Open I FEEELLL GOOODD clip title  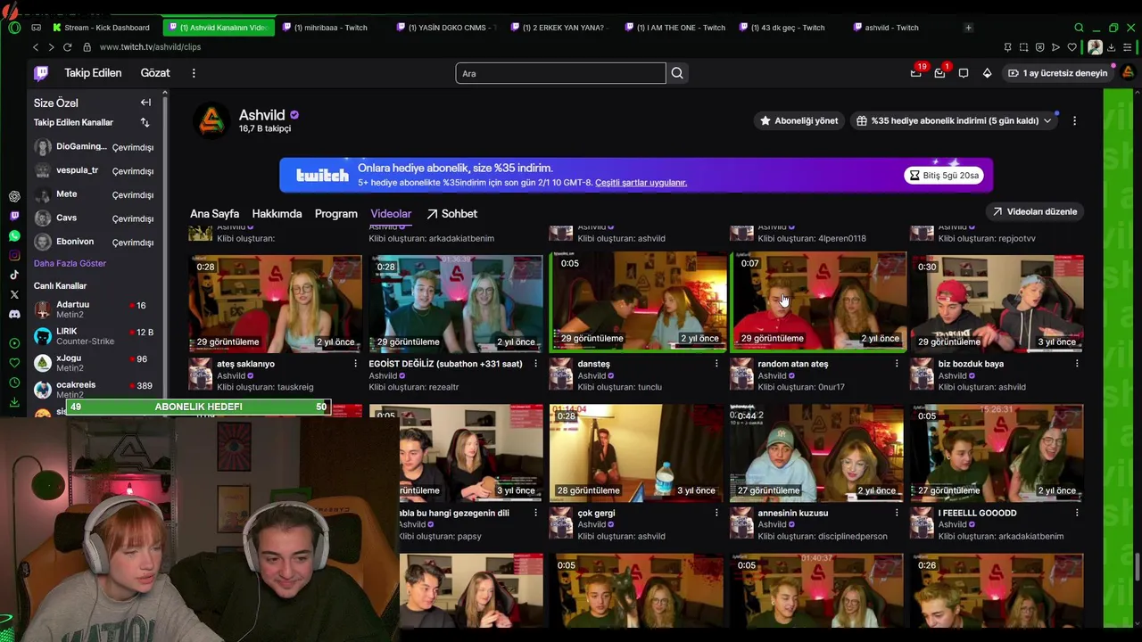977,513
